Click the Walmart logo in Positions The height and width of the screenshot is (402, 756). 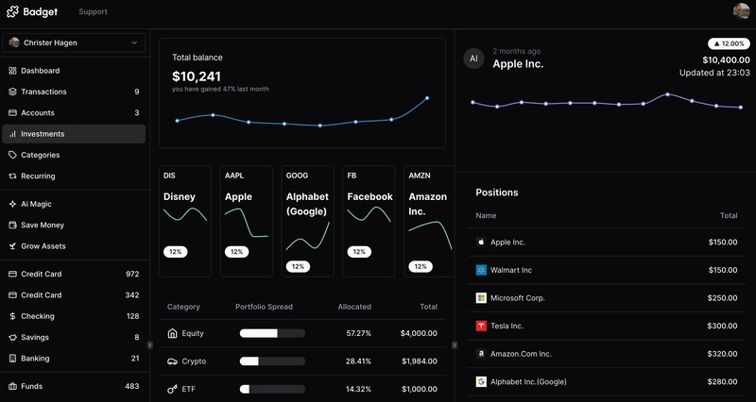pos(481,270)
